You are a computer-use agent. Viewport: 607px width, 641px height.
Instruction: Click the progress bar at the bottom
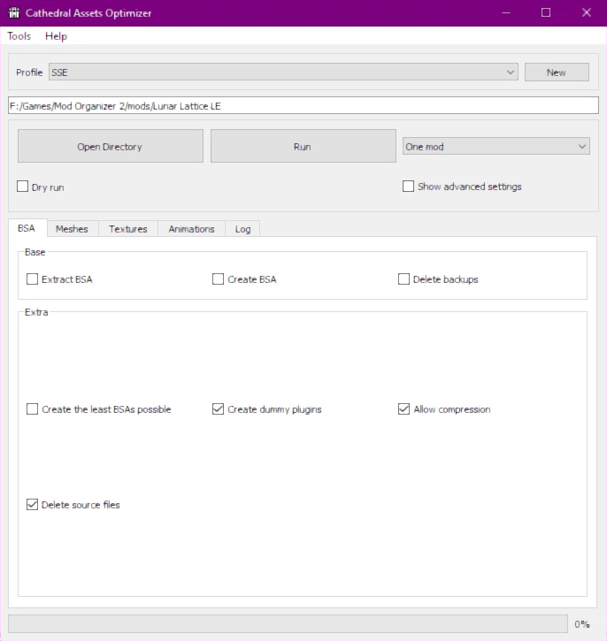click(x=288, y=624)
